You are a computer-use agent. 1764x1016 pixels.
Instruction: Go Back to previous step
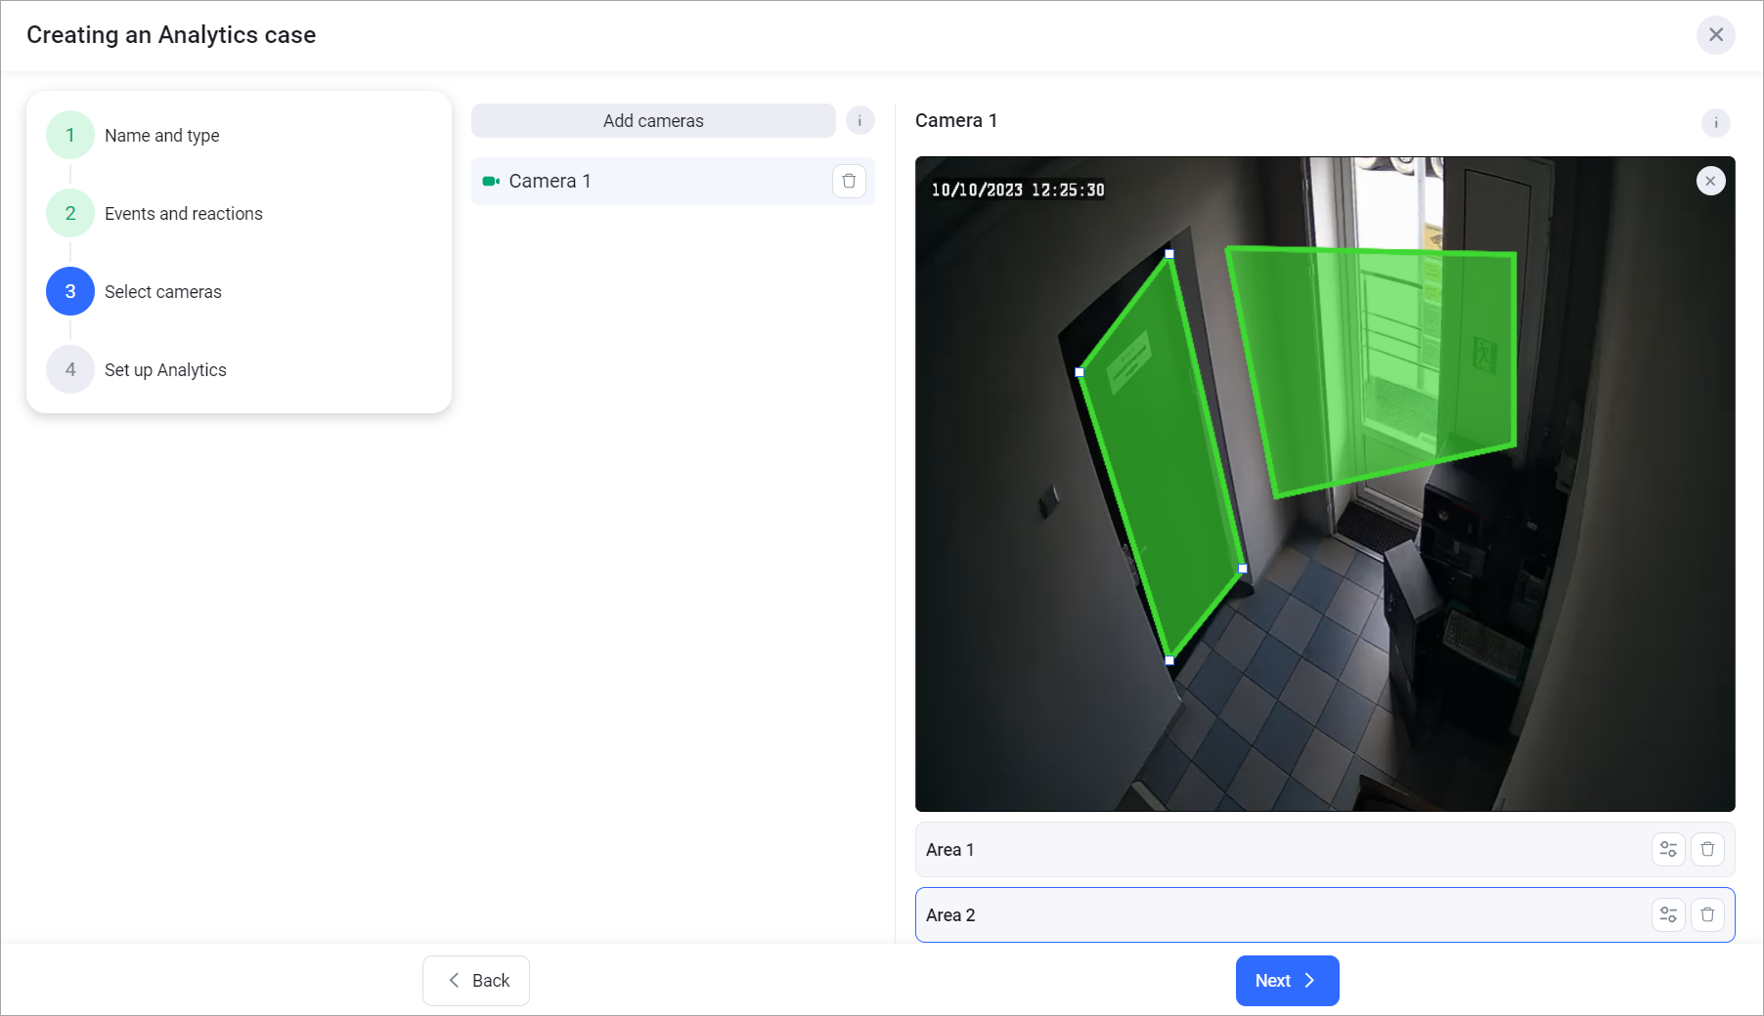tap(476, 981)
